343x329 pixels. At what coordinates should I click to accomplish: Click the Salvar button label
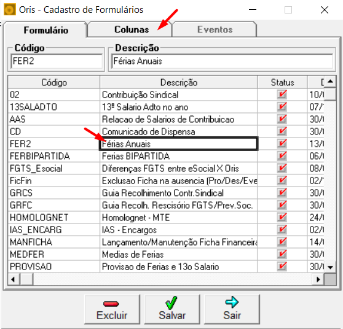pyautogui.click(x=172, y=315)
